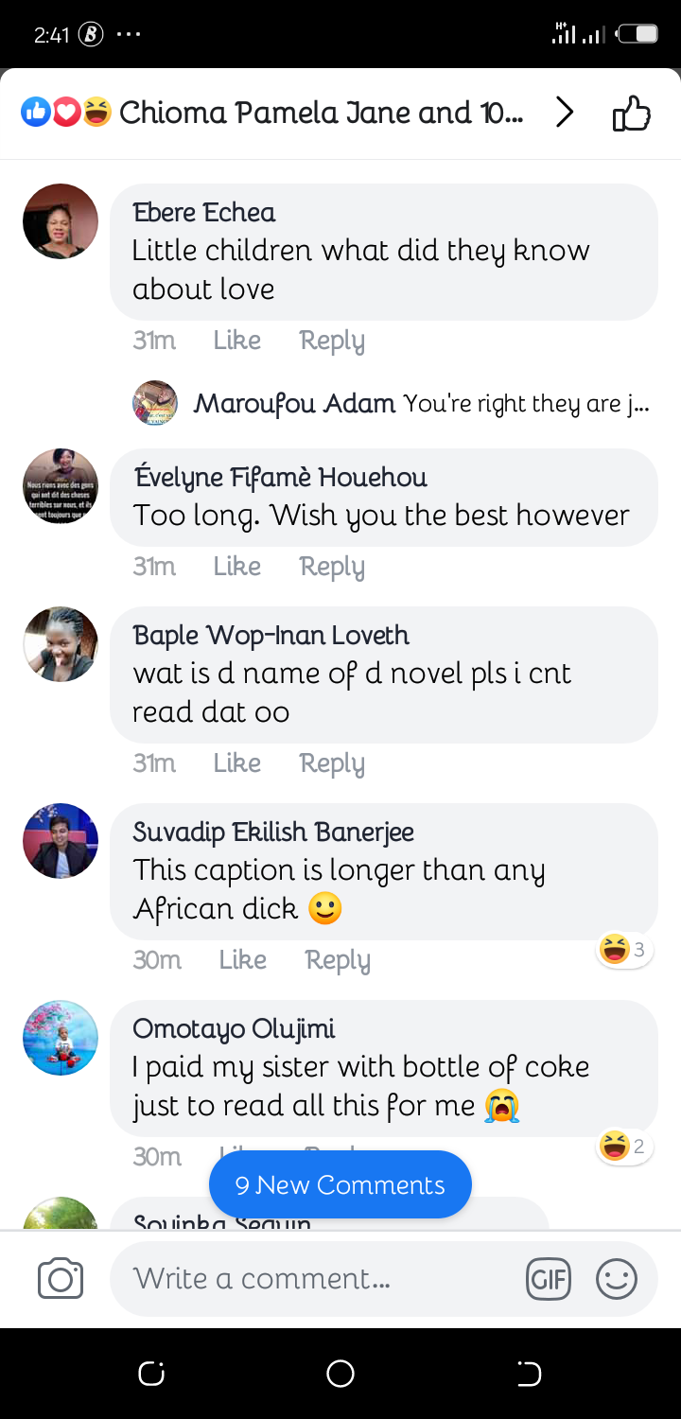Screen dimensions: 681x1419
Task: Open Omotayo Olujimi's profile picture
Action: (x=61, y=1038)
